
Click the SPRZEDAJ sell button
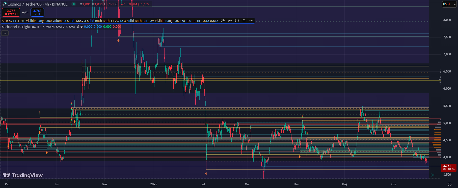pyautogui.click(x=11, y=12)
